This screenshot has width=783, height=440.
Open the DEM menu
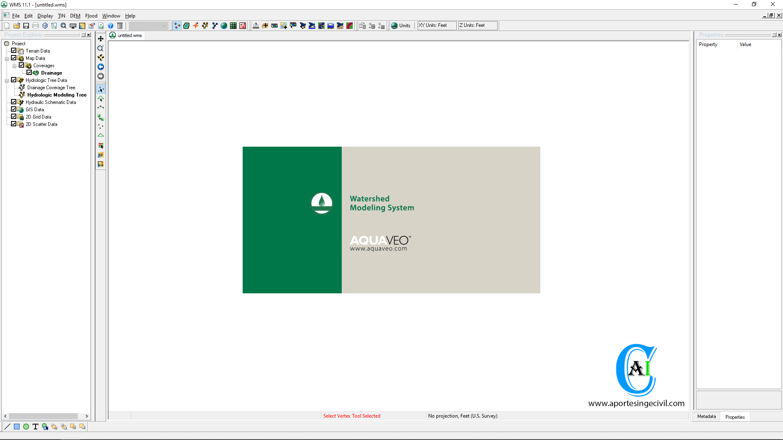pos(75,16)
